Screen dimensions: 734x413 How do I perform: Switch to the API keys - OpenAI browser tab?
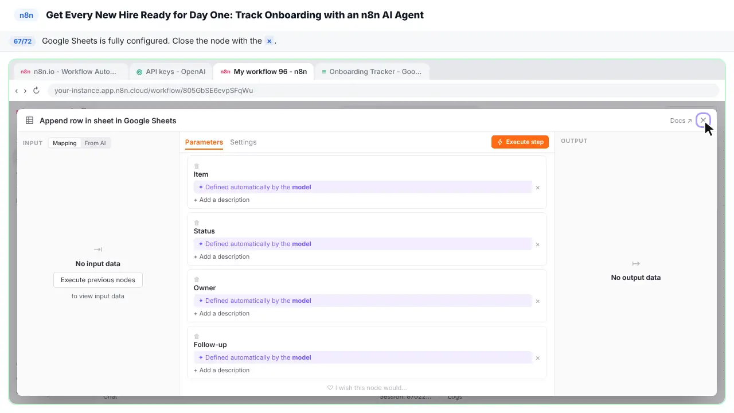[171, 72]
